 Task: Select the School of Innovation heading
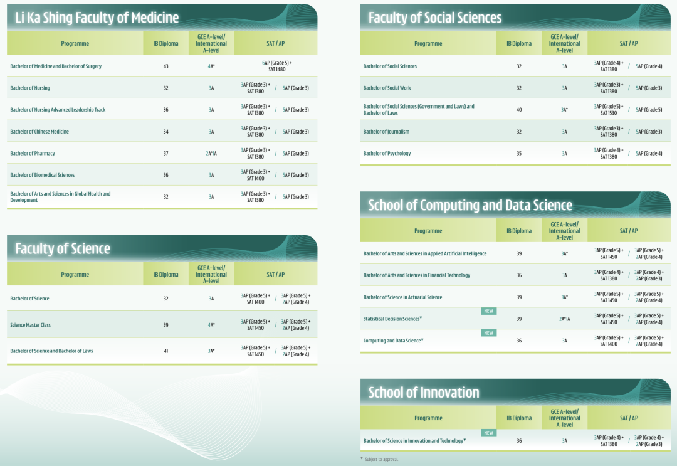point(423,393)
